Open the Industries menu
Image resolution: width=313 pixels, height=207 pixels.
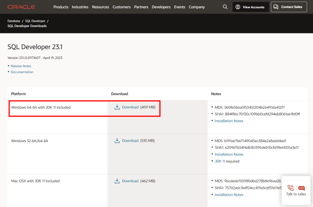point(80,7)
